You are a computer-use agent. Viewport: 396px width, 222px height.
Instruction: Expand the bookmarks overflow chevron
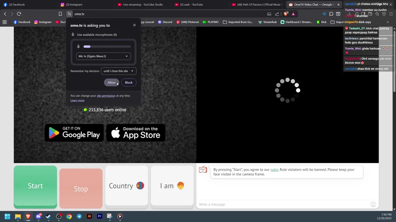pyautogui.click(x=388, y=22)
